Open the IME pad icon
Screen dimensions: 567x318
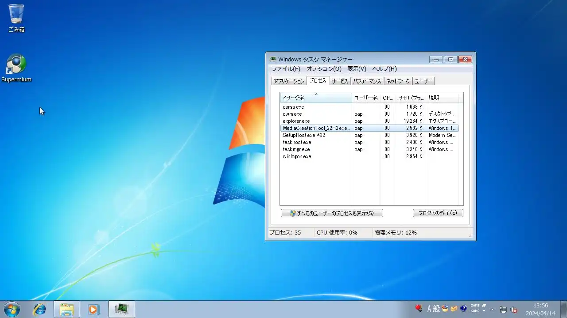(445, 308)
